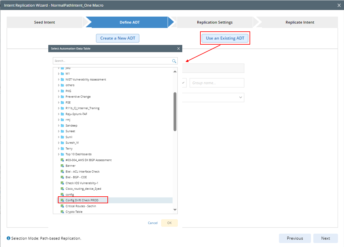Click the Biel - BGP - COE table icon
The height and width of the screenshot is (247, 344).
point(62,177)
